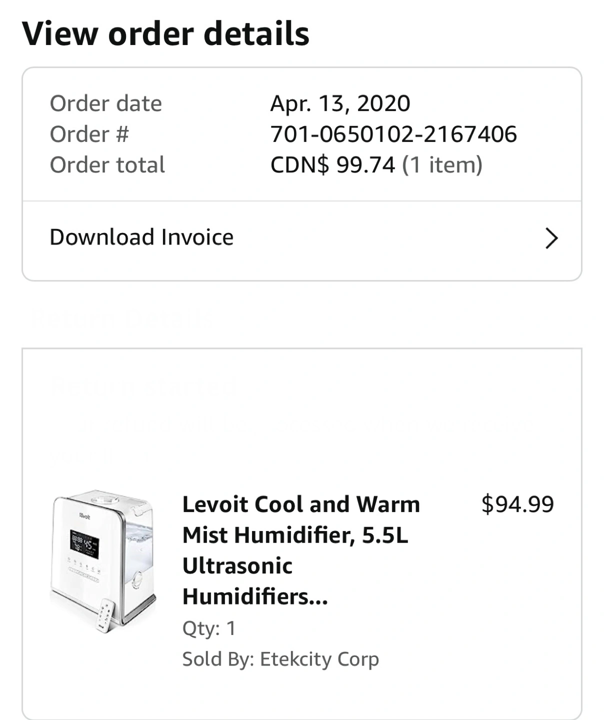Tap the $94.99 item price
The height and width of the screenshot is (720, 604).
point(517,504)
